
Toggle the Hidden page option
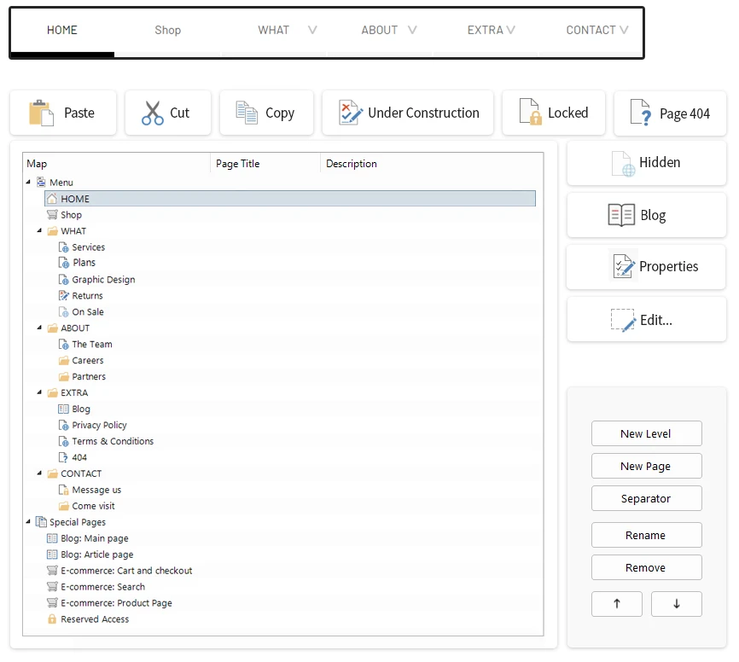click(646, 162)
